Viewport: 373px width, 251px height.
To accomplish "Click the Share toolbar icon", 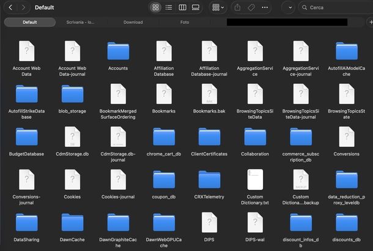I will pyautogui.click(x=237, y=7).
